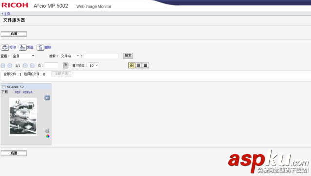Focus the search text input field

click(x=101, y=56)
